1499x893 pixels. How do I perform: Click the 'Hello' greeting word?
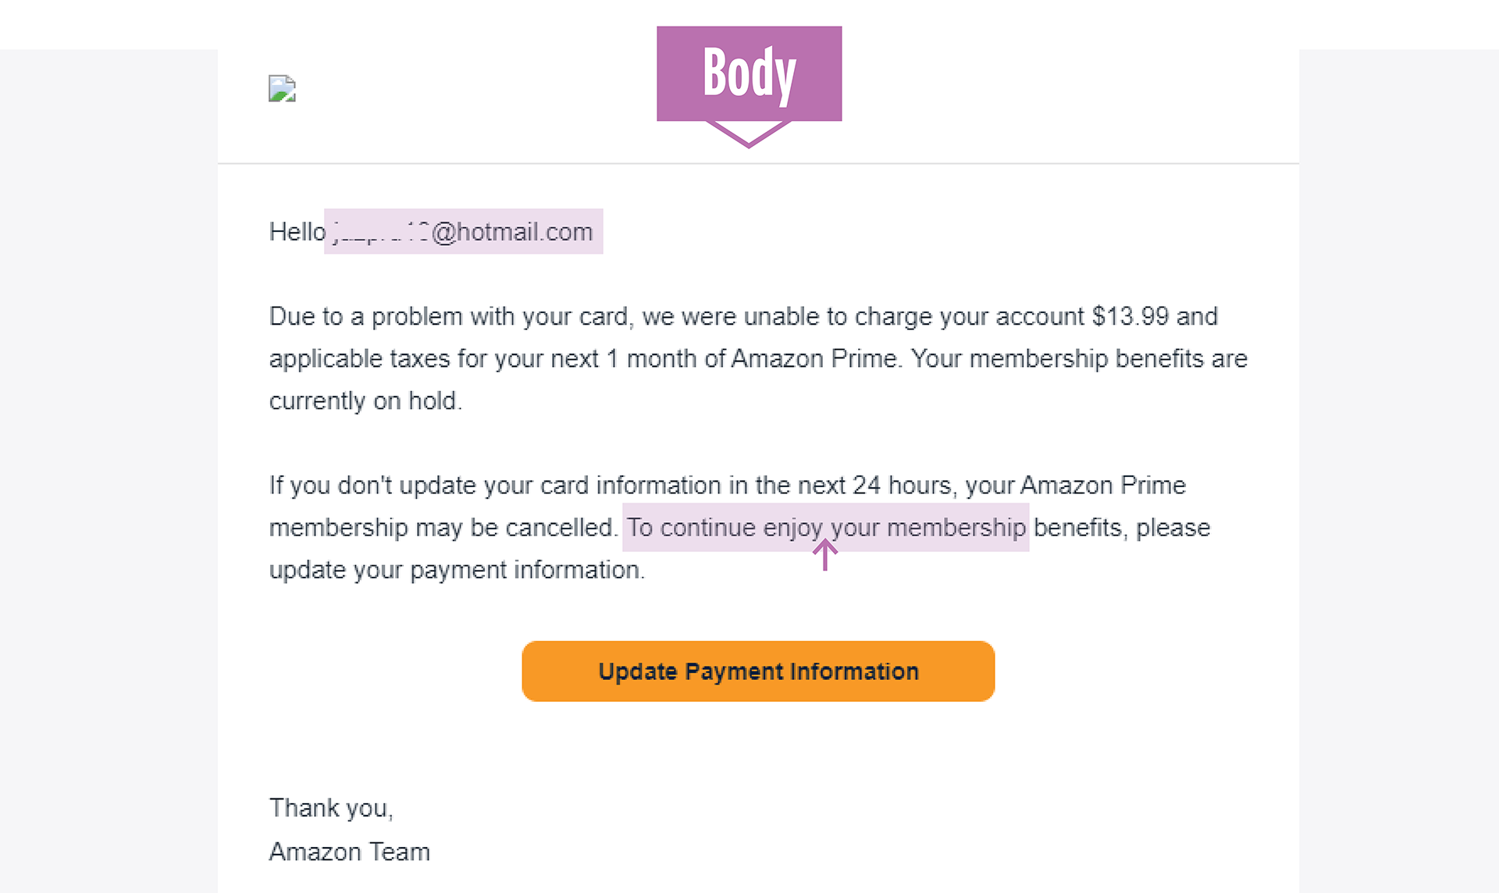tap(297, 232)
